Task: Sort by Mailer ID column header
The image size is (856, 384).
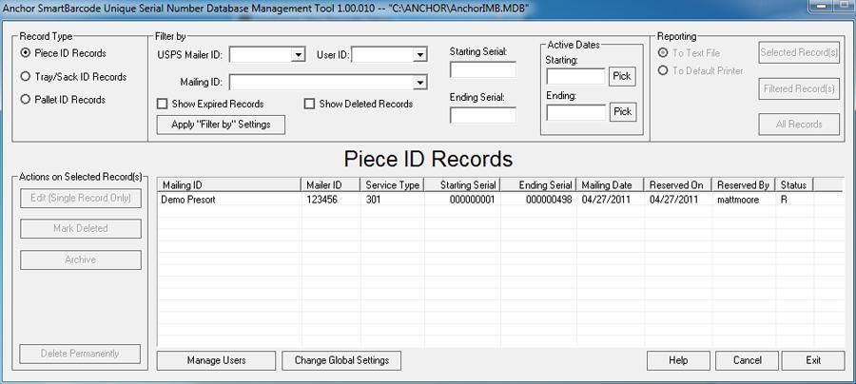Action: 331,185
